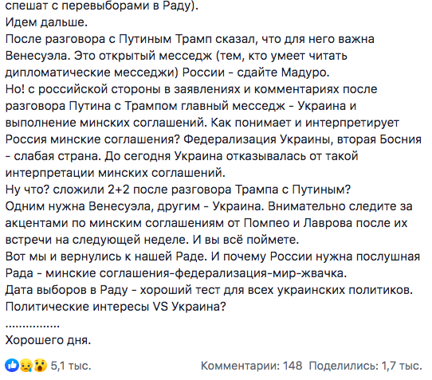This screenshot has height=380, width=432.
Task: Click the surprised Wow reaction emoji
Action: 40,366
